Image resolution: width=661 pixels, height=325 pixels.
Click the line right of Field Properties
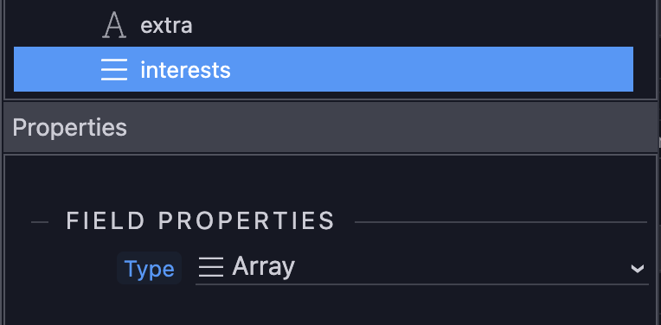(501, 222)
